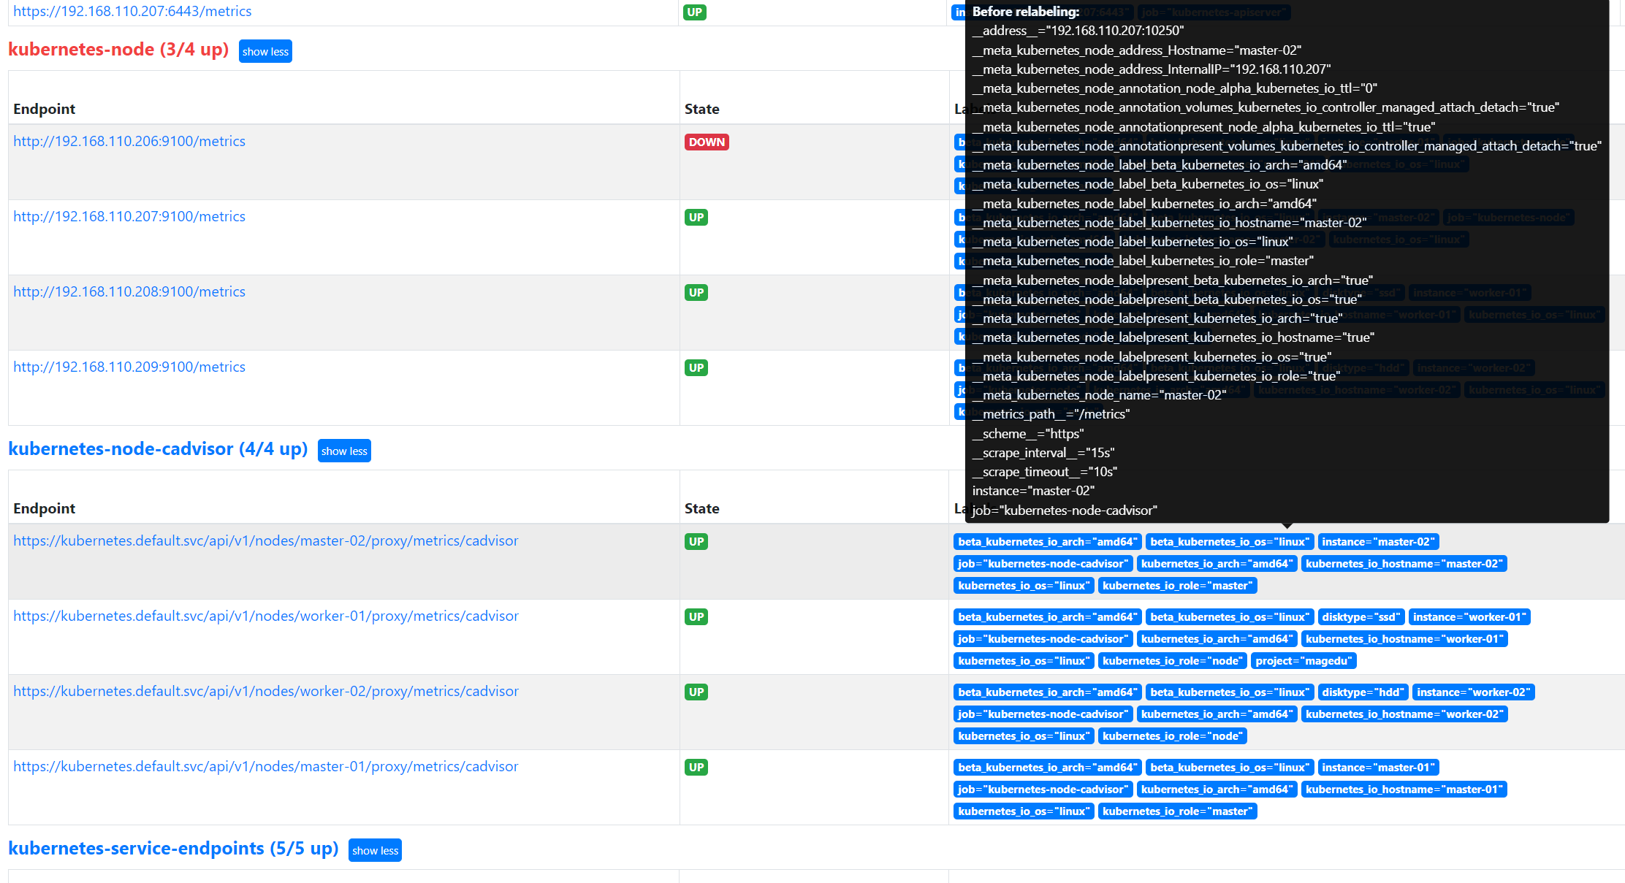Click the project="magedu" label badge
Screen dimensions: 1625x883
1304,661
